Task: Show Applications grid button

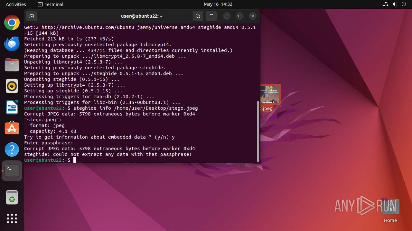Action: pos(12,218)
